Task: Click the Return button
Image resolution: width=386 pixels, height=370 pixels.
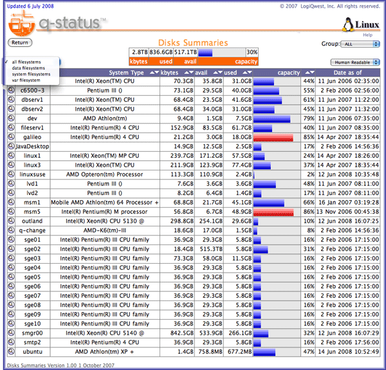Action: click(20, 42)
